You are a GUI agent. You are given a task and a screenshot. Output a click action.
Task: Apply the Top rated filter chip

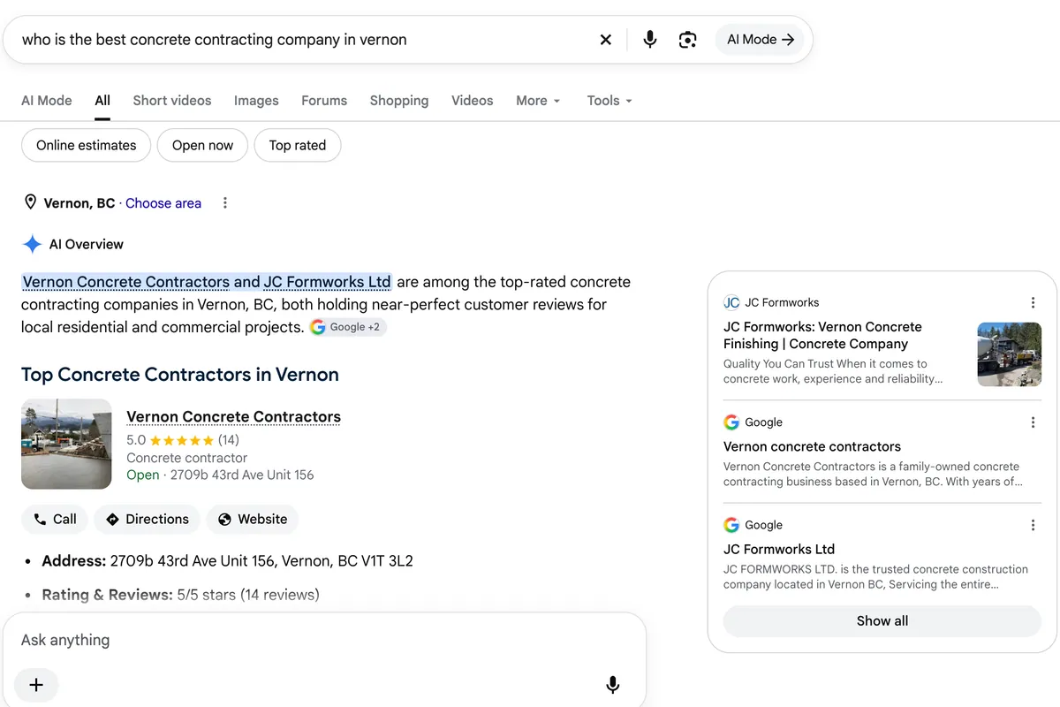298,146
